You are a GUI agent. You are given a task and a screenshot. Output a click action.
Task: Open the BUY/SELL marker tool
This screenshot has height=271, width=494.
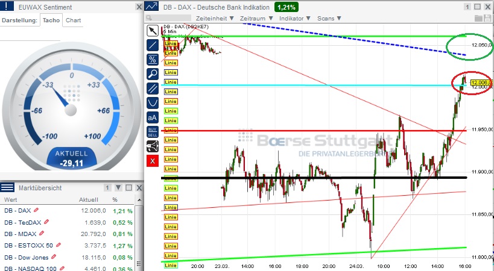click(x=153, y=132)
